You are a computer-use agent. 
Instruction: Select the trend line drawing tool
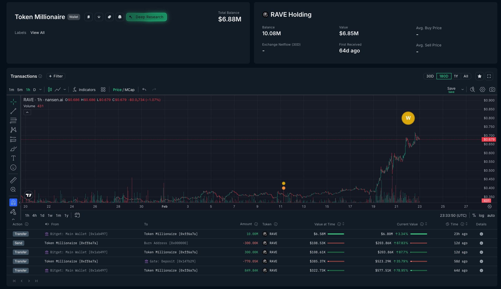(x=13, y=111)
